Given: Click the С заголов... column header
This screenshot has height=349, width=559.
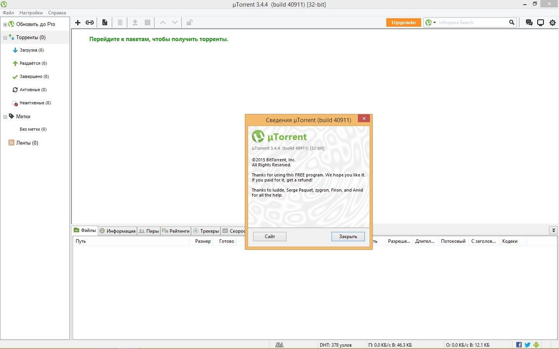Looking at the screenshot, I should click(483, 241).
